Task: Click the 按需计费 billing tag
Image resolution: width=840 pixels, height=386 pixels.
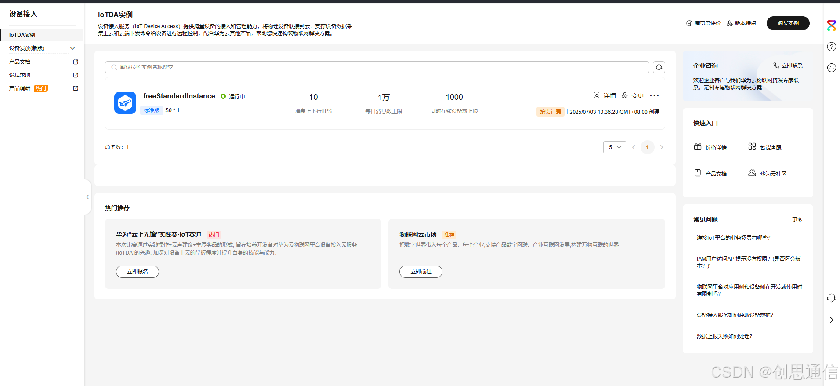Action: pos(550,112)
